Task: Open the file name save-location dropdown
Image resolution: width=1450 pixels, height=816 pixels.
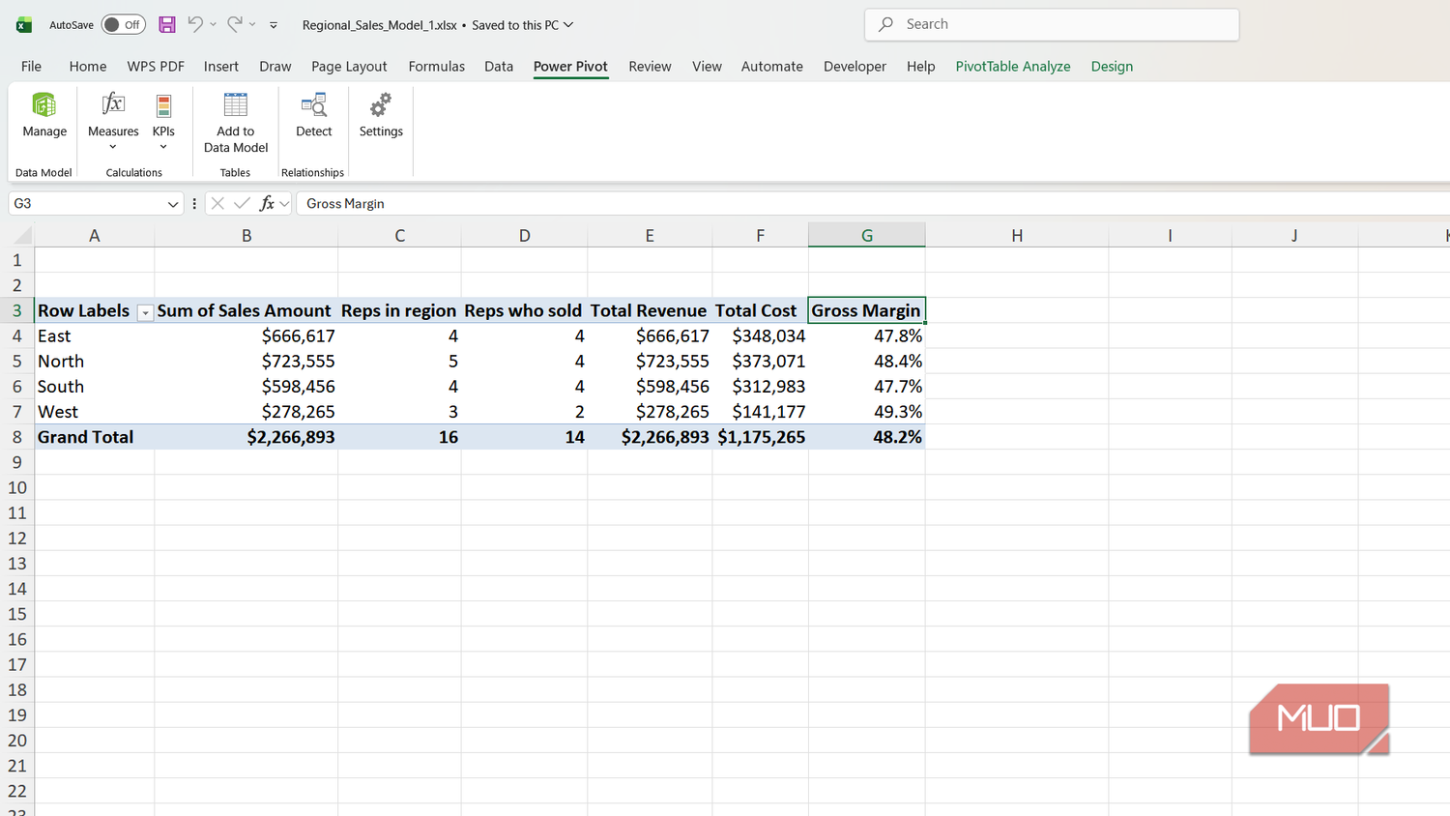Action: (568, 24)
